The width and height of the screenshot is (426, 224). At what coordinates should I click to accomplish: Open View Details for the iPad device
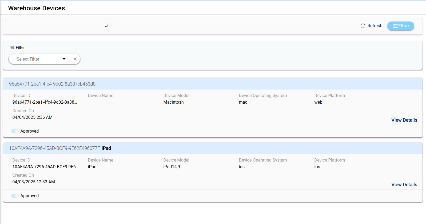404,185
